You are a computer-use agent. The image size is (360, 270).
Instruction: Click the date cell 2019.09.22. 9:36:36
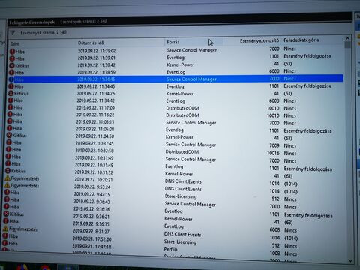coord(91,209)
